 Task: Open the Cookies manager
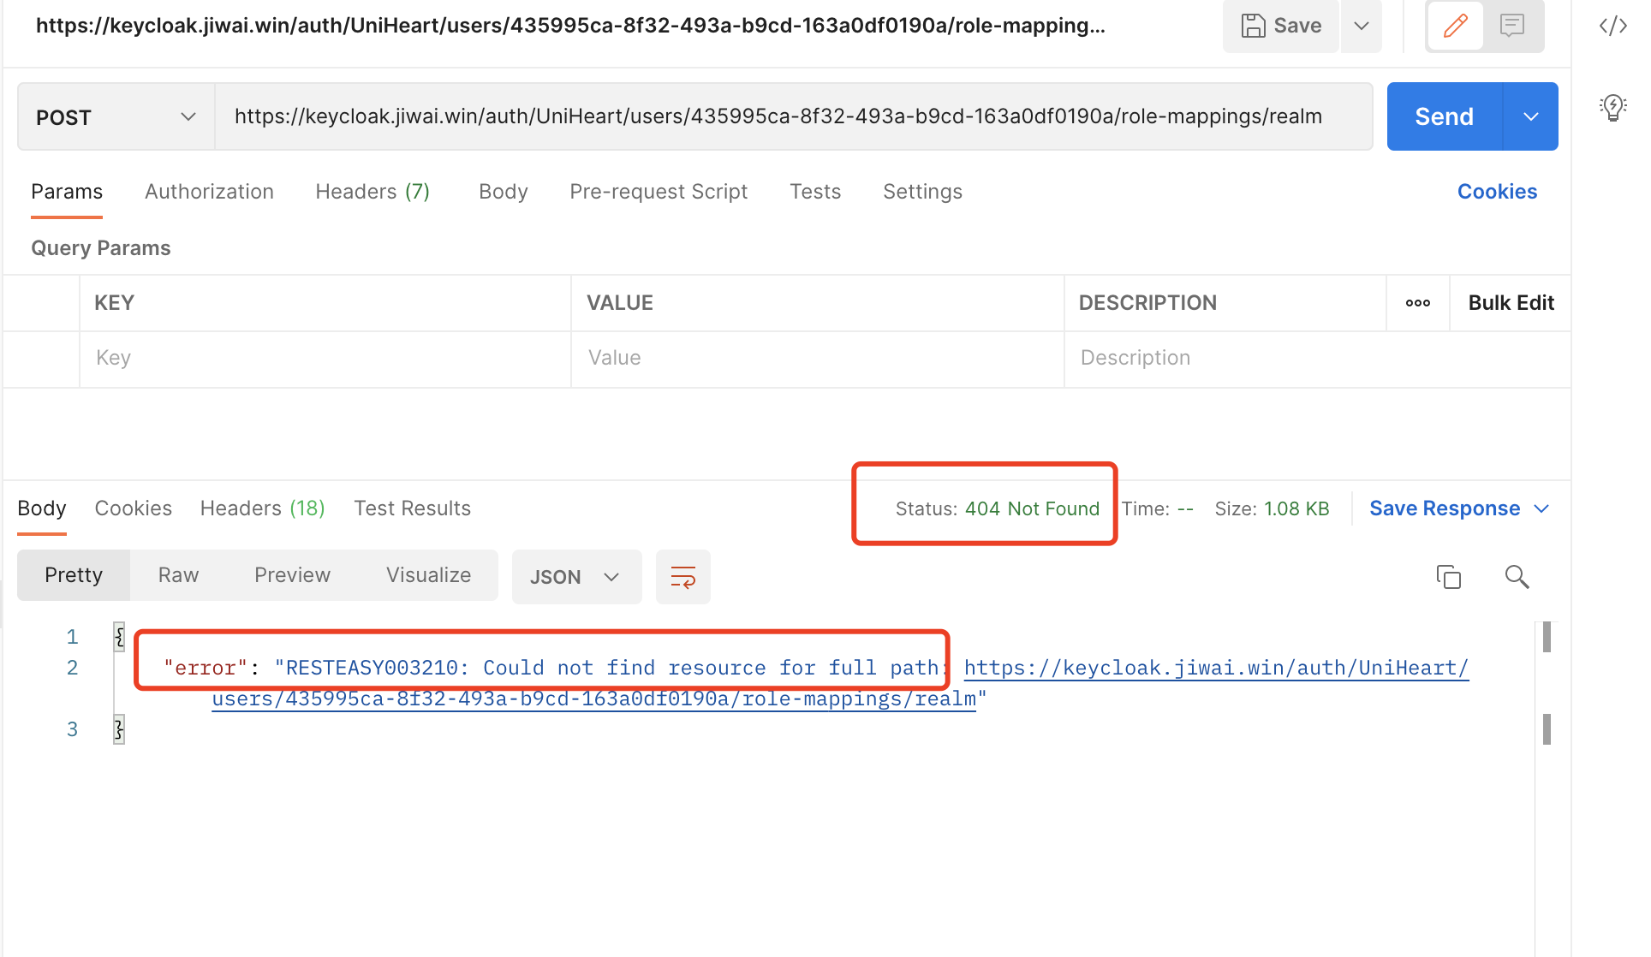[1497, 191]
